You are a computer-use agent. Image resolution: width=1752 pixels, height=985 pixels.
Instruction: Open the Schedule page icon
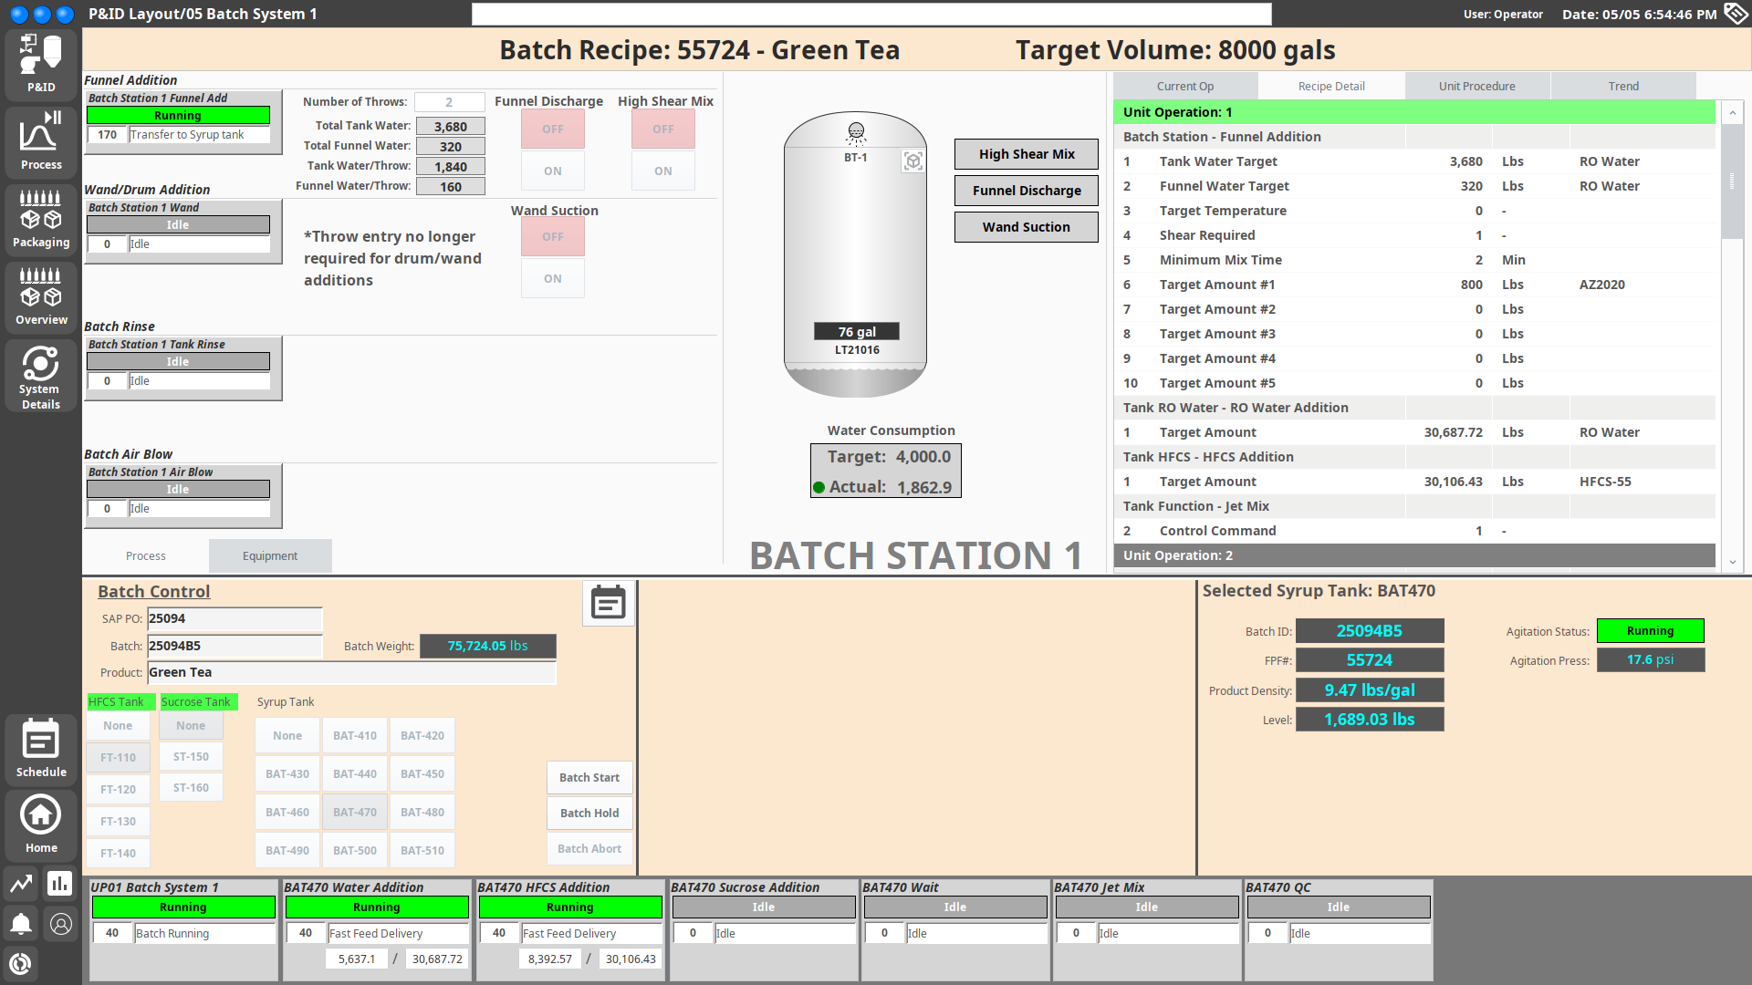click(41, 748)
